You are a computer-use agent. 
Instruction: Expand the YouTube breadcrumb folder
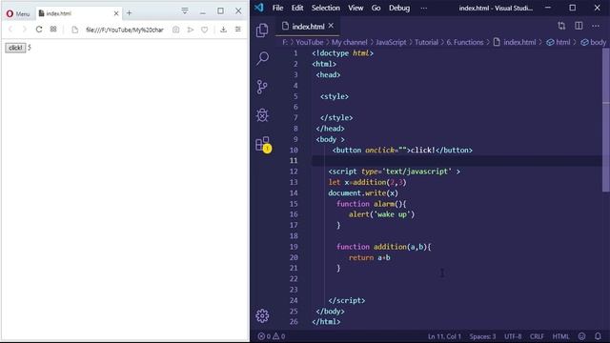[309, 42]
